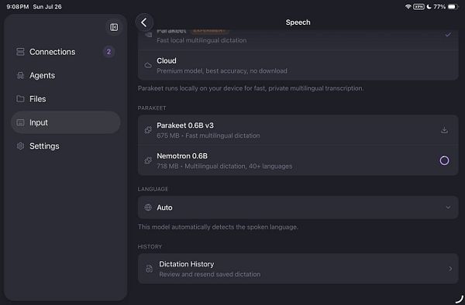Collapse the sidebar with the panel icon
Screen dimensions: 465x305
[114, 27]
